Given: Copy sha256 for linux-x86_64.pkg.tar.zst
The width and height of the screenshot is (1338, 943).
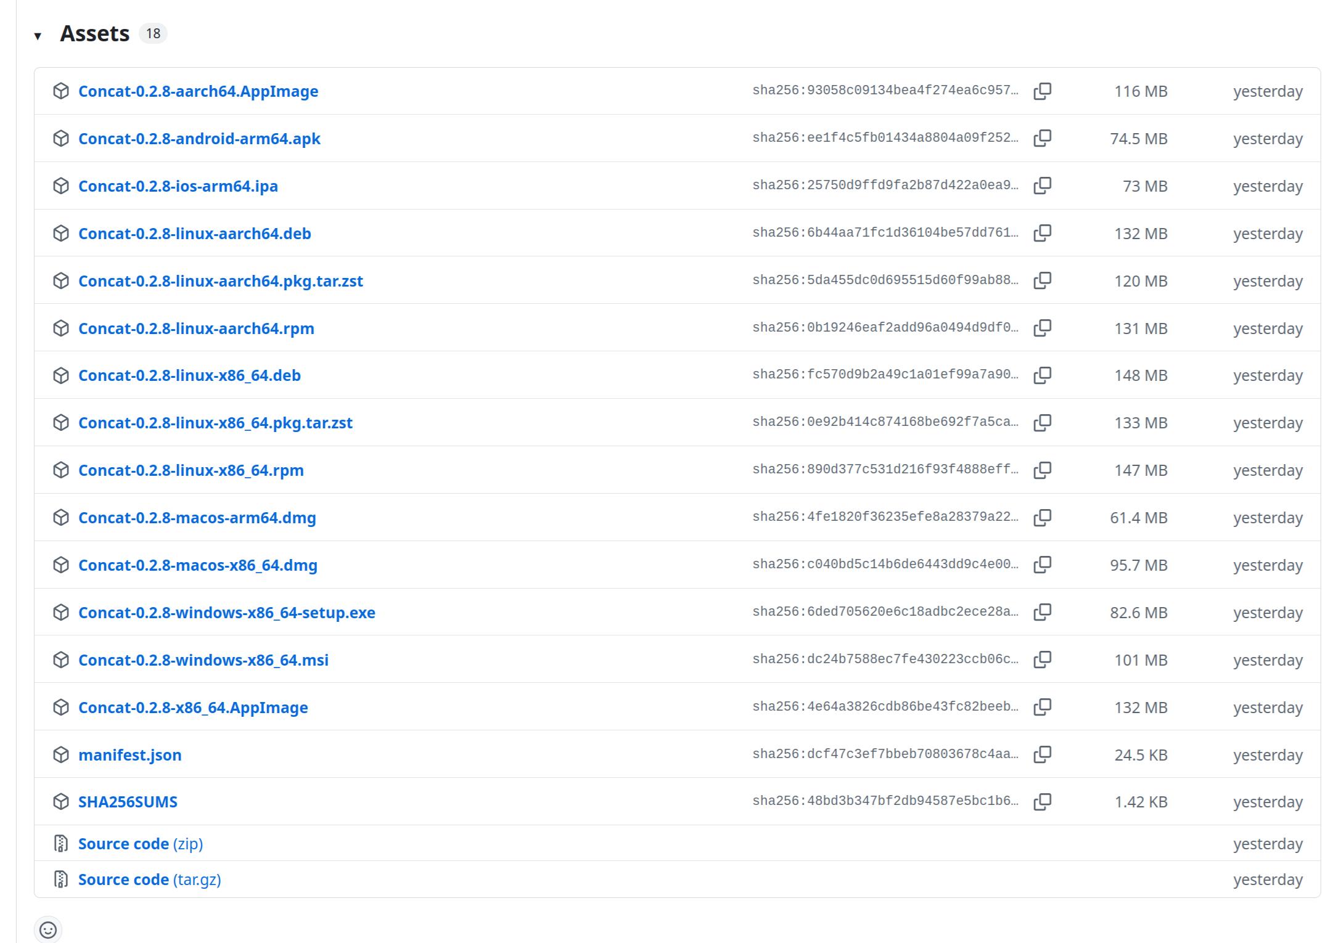Looking at the screenshot, I should click(1042, 423).
